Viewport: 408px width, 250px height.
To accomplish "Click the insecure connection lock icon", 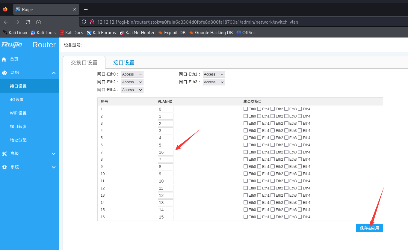I will tap(92, 22).
